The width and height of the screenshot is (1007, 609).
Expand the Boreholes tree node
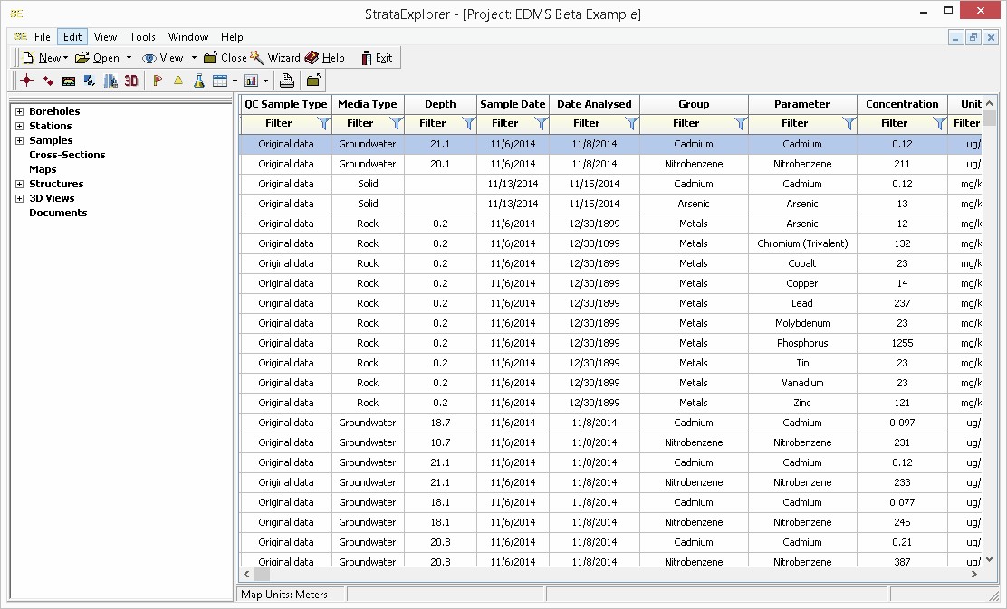pos(20,111)
